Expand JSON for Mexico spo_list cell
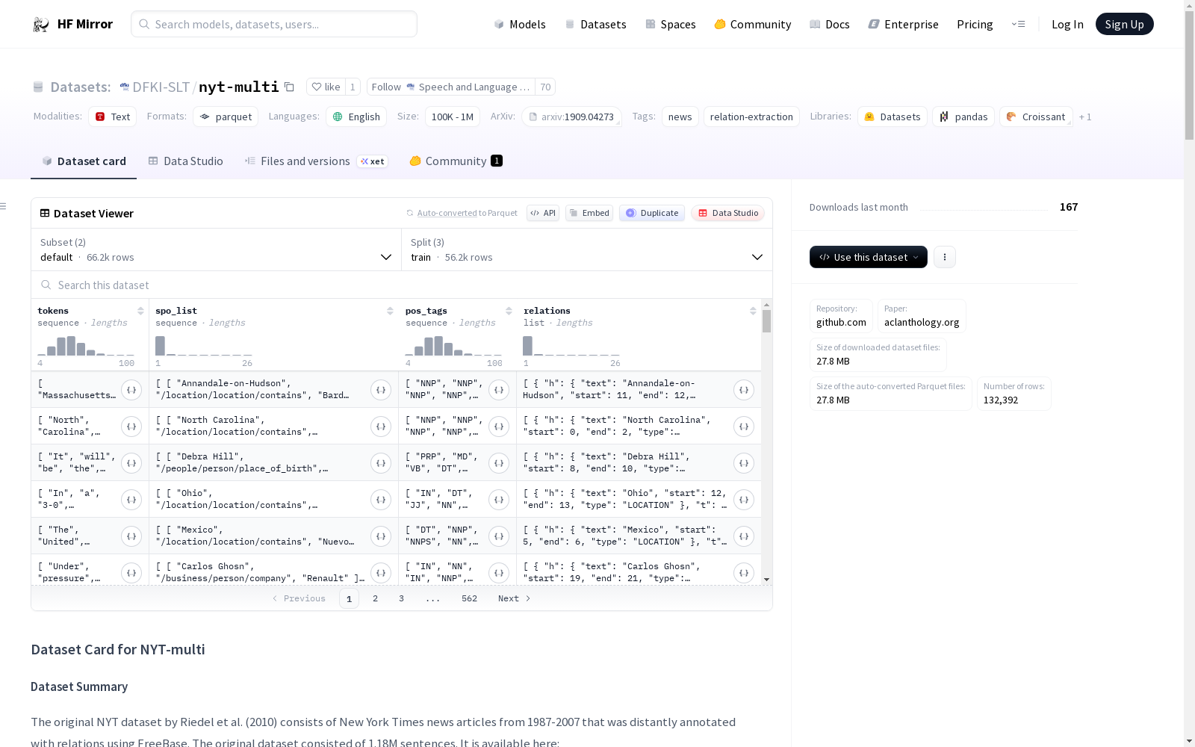Viewport: 1195px width, 747px height. click(x=381, y=536)
